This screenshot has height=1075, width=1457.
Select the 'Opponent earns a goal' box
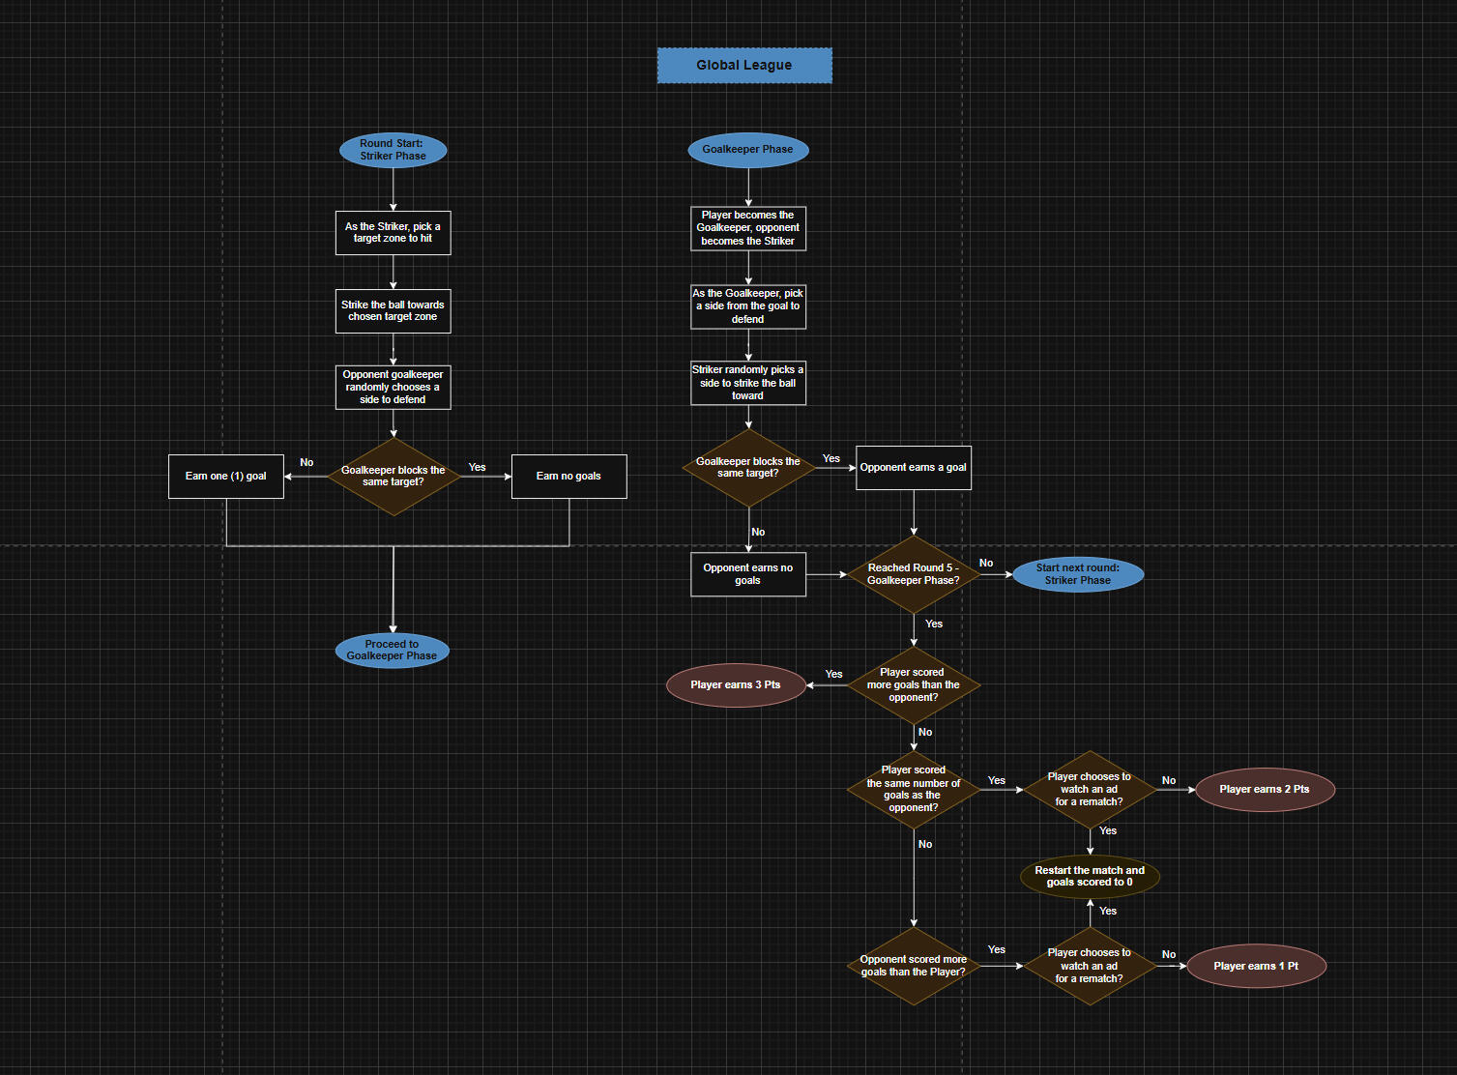tap(913, 468)
